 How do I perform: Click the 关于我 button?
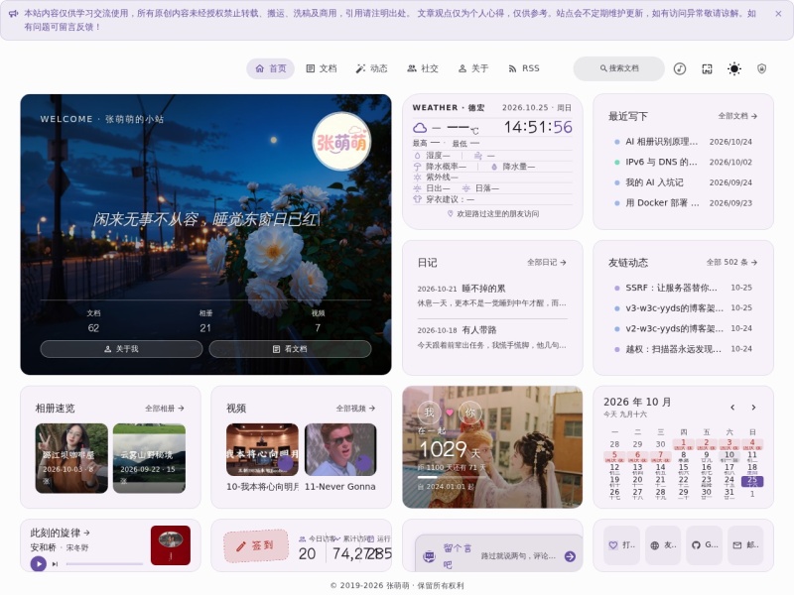121,349
